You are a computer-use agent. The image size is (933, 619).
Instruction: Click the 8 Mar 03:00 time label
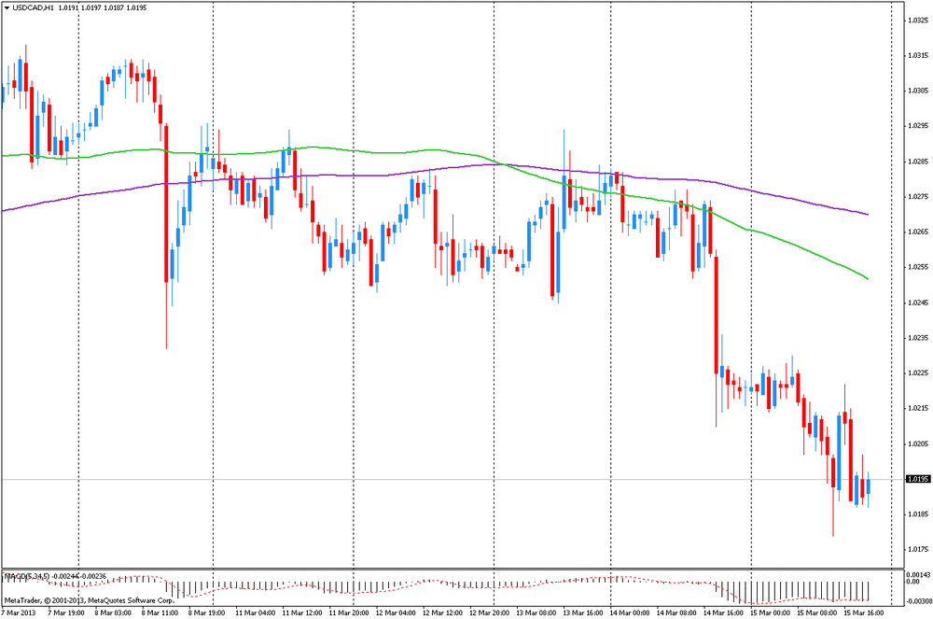[x=113, y=612]
